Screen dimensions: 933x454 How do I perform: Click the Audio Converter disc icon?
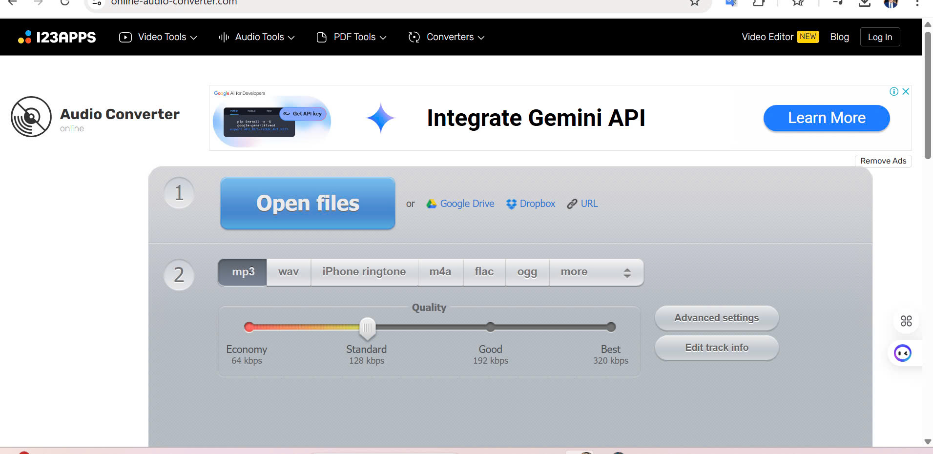31,117
